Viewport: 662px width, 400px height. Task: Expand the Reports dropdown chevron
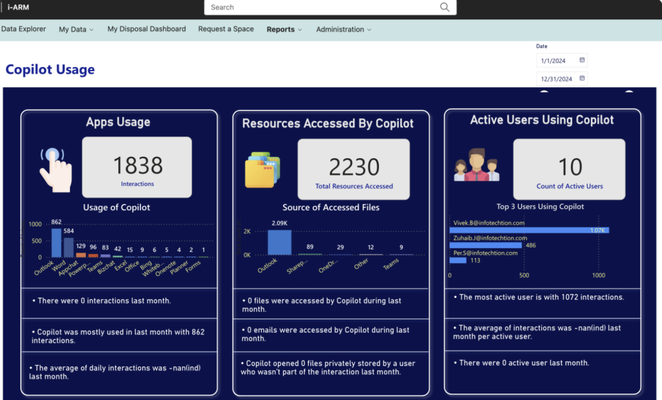pos(300,30)
